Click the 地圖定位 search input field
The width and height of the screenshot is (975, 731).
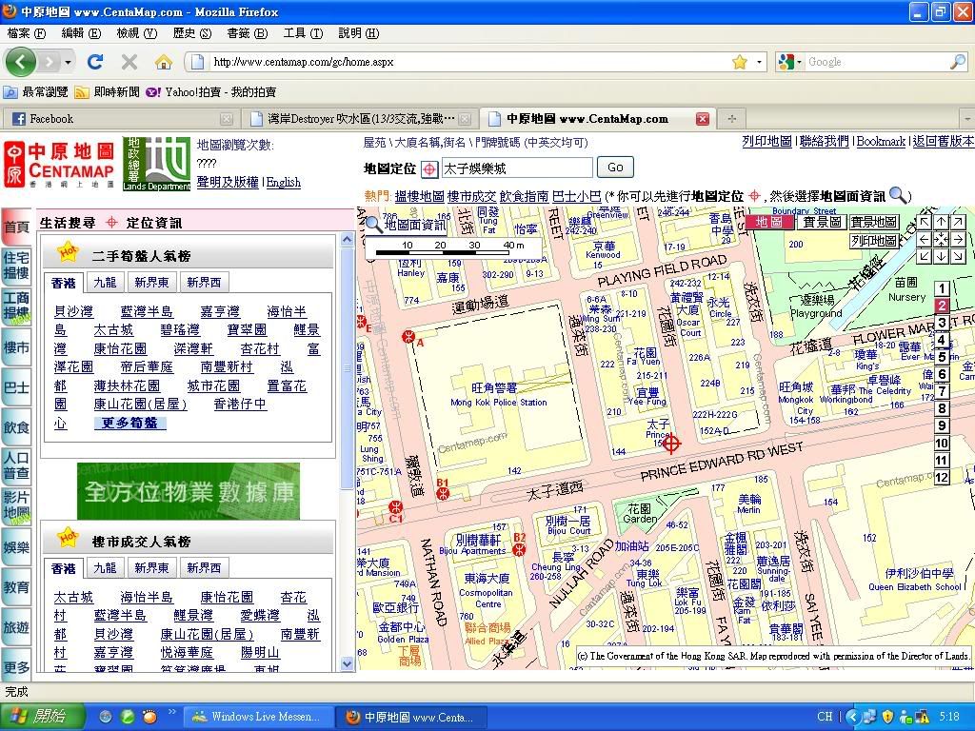516,168
